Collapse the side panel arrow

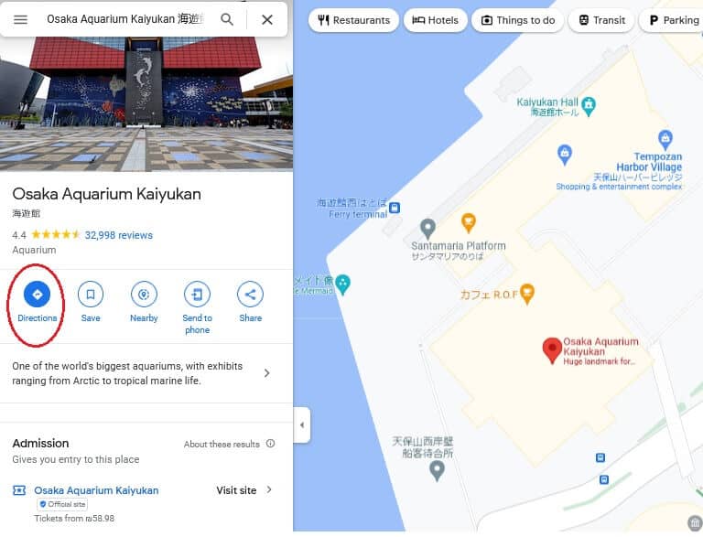(302, 425)
